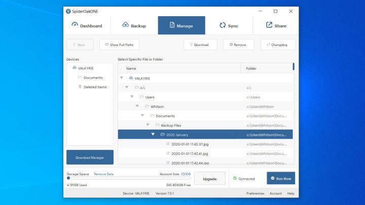The width and height of the screenshot is (365, 205).
Task: Click the VALKYRIE cloud icon in Devices
Action: point(75,68)
